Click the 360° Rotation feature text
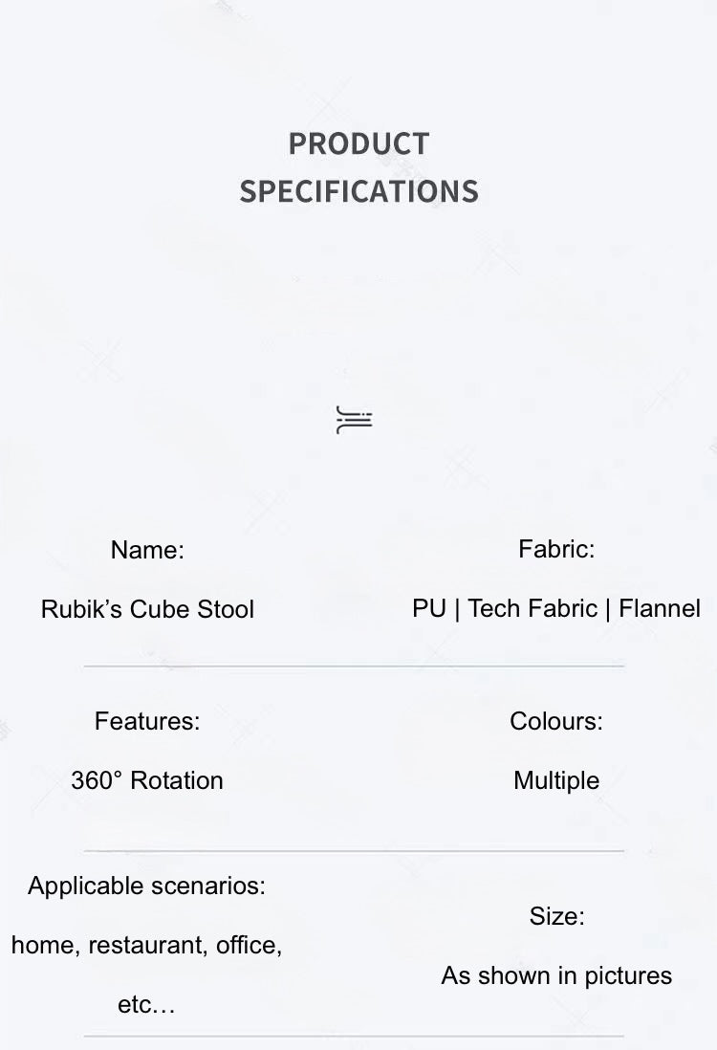The image size is (717, 1050). [147, 780]
